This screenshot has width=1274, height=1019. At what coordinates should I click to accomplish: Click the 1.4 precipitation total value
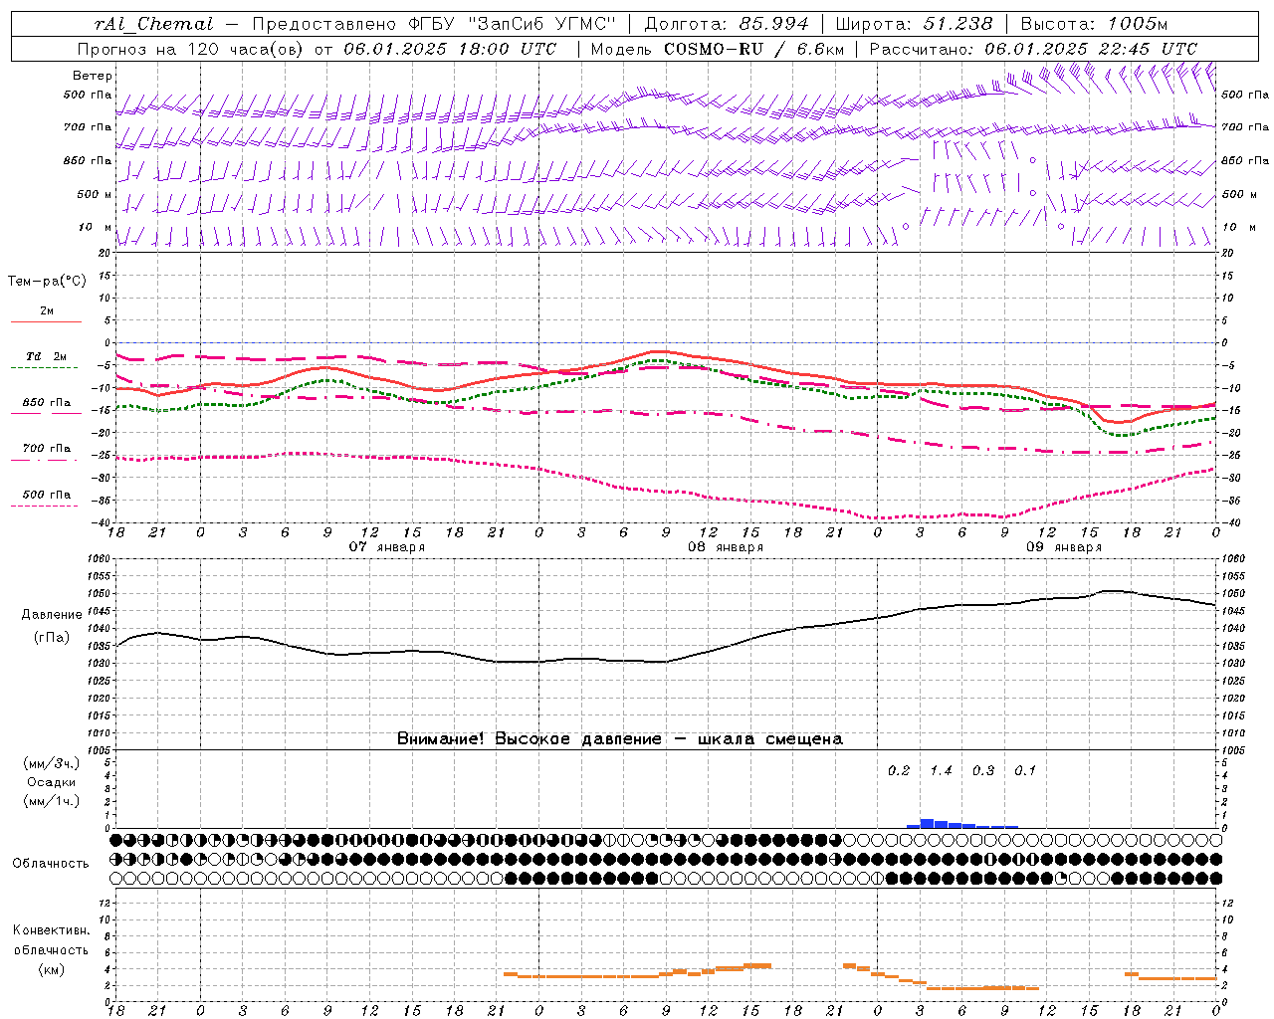pos(941,771)
